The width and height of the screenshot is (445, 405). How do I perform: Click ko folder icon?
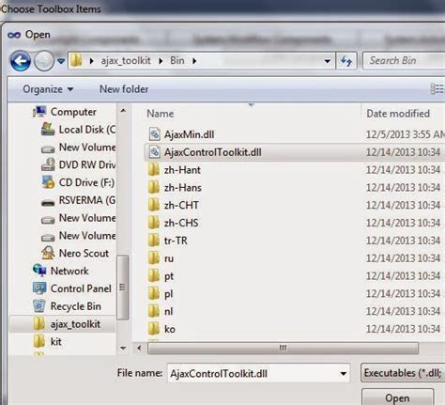click(x=154, y=329)
